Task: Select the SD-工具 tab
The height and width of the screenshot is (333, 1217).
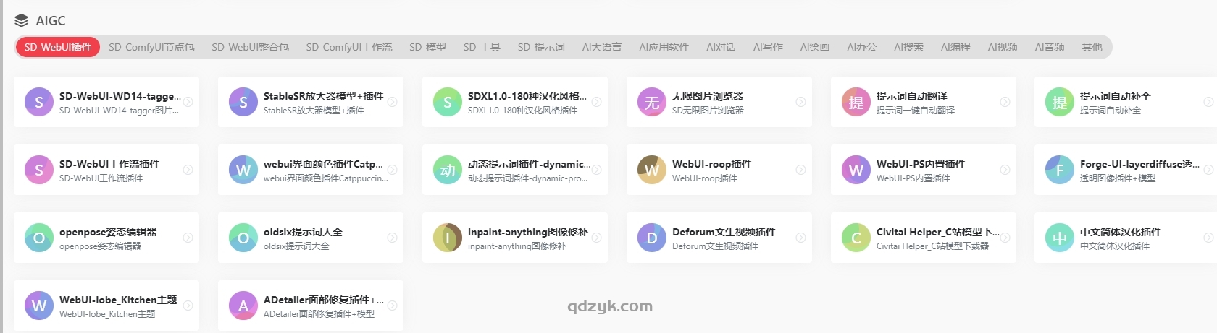Action: pyautogui.click(x=482, y=47)
